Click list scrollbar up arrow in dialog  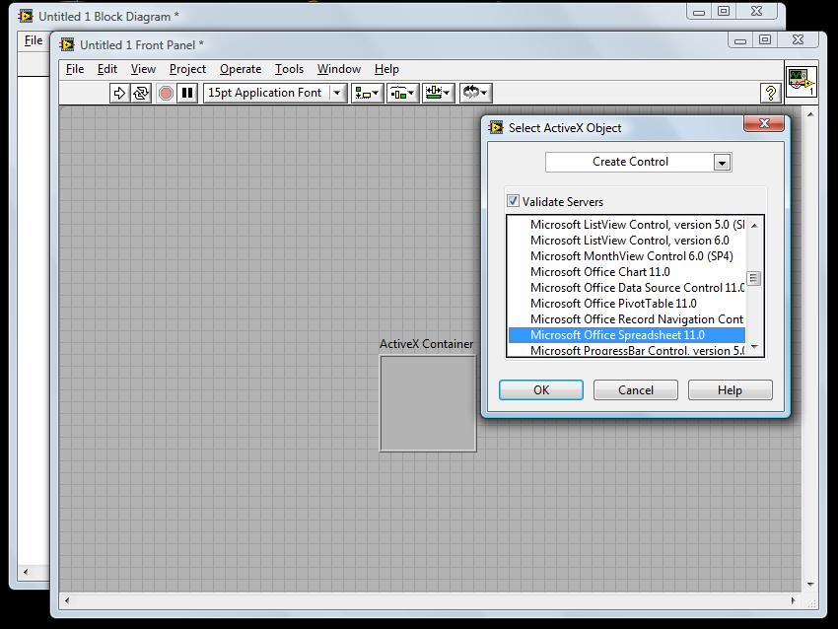754,226
